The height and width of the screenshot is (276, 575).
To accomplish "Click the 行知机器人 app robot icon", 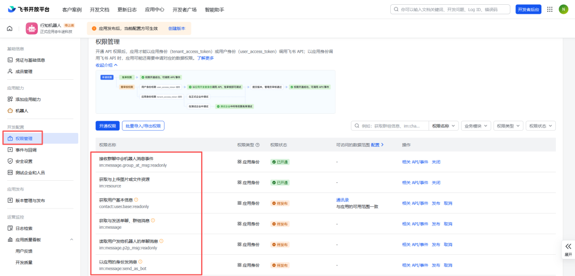I will [x=32, y=28].
